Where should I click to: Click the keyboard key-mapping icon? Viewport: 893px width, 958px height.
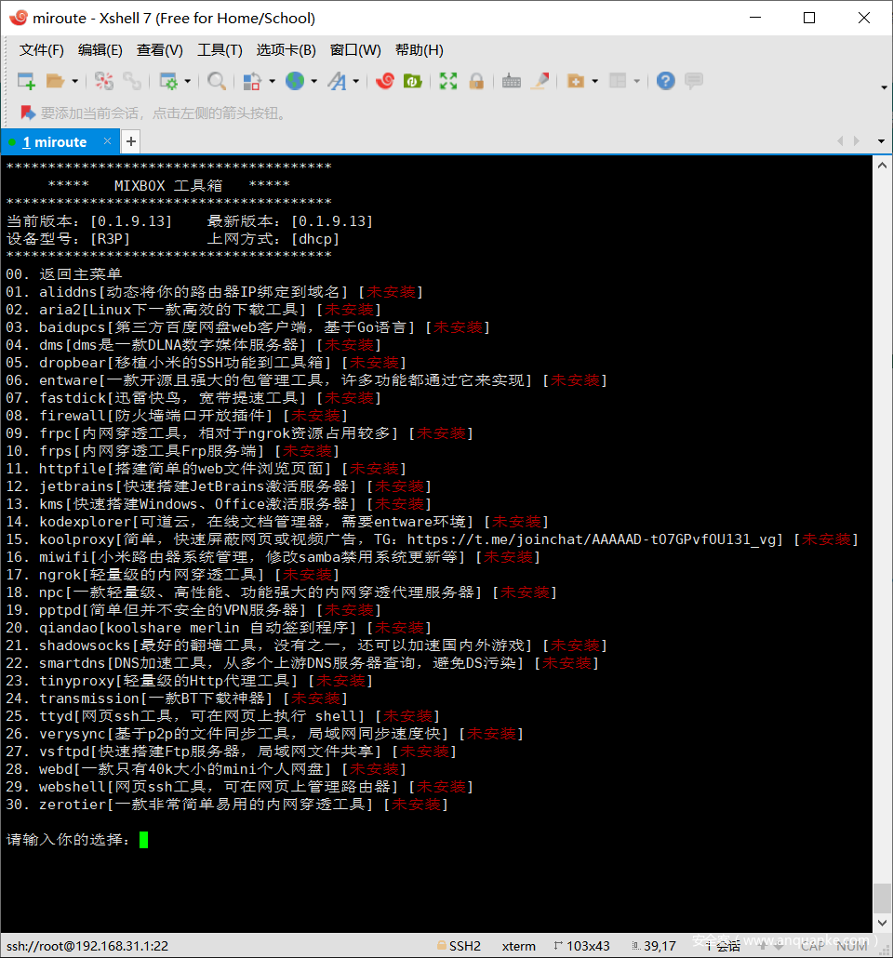point(511,81)
